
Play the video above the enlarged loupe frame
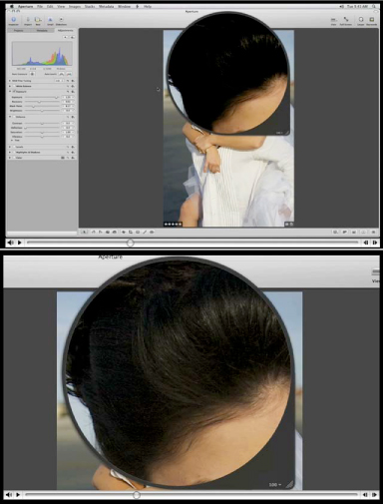(x=19, y=243)
